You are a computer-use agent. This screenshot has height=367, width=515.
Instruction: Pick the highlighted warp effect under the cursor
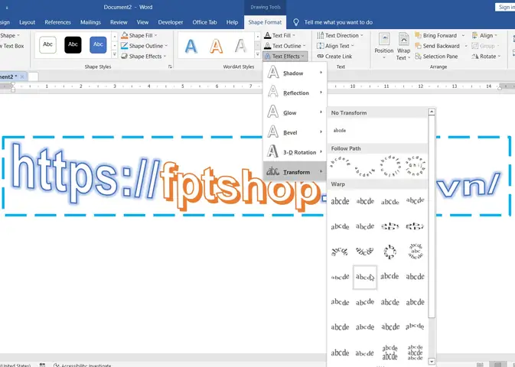[365, 278]
